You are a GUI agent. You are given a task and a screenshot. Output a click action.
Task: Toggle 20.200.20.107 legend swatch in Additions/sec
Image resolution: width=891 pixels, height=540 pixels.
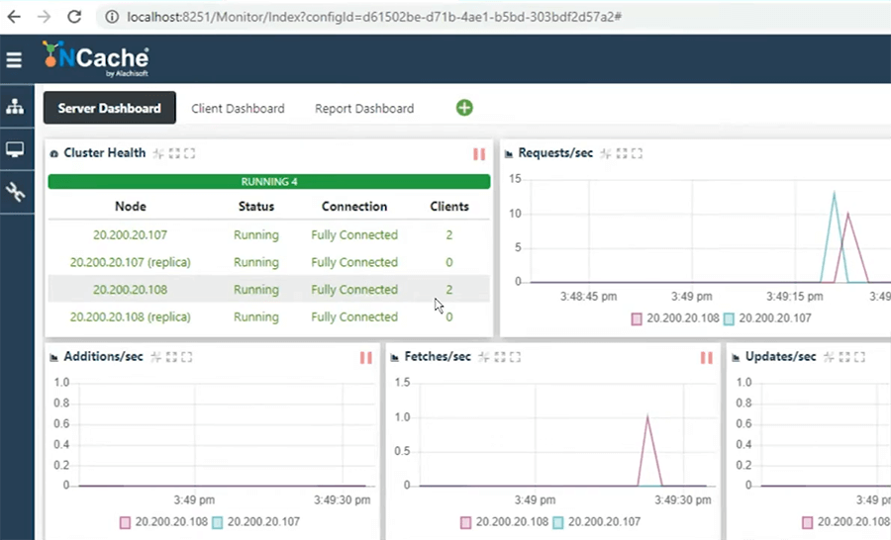[217, 522]
